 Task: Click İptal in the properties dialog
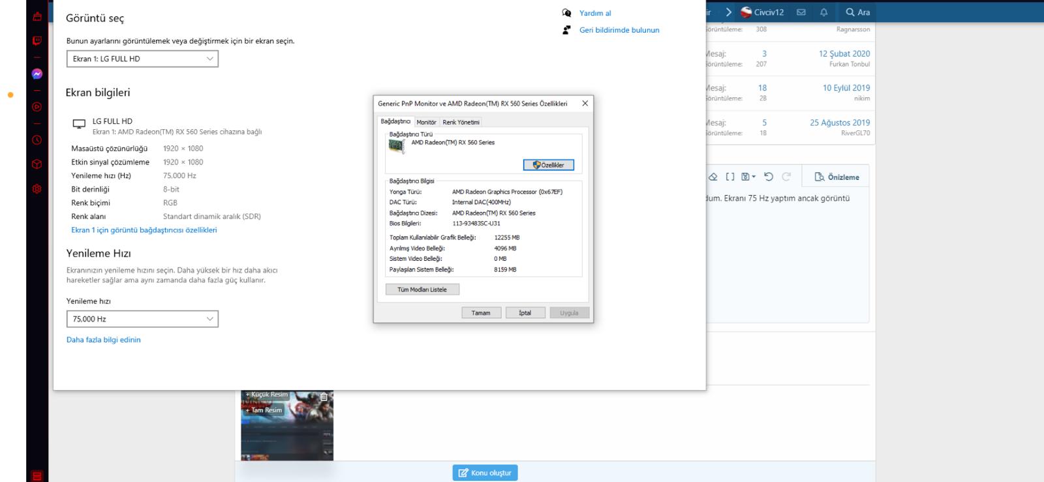[x=525, y=313]
